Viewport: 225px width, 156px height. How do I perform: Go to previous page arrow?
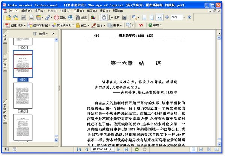pyautogui.click(x=87, y=149)
